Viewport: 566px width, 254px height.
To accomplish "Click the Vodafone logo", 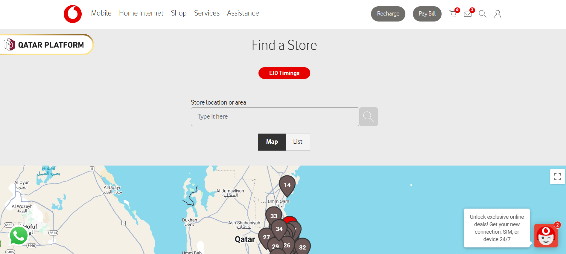I will point(73,14).
